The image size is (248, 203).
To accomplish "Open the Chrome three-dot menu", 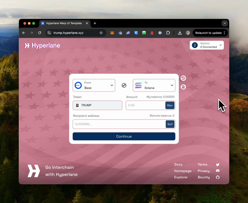I will click(x=224, y=33).
